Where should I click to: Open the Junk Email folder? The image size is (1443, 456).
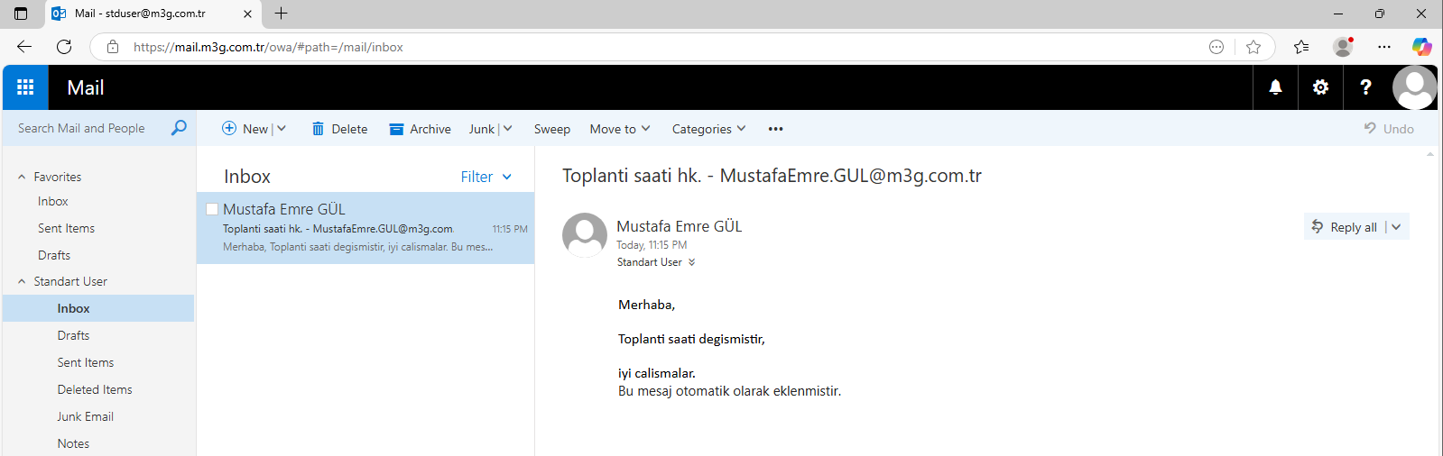point(86,416)
